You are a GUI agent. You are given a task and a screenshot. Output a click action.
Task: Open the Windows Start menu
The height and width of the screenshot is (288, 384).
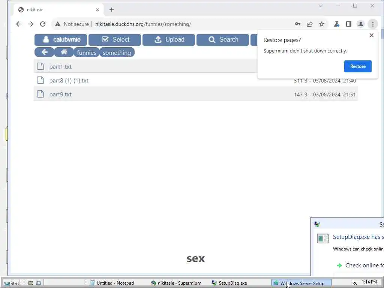coord(12,283)
